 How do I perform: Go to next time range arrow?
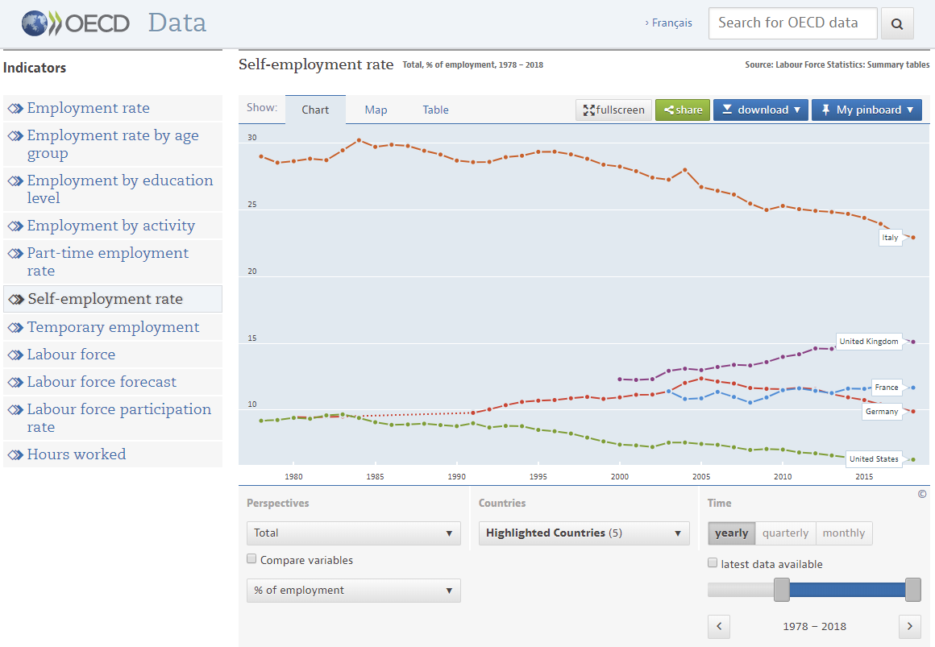click(x=909, y=626)
